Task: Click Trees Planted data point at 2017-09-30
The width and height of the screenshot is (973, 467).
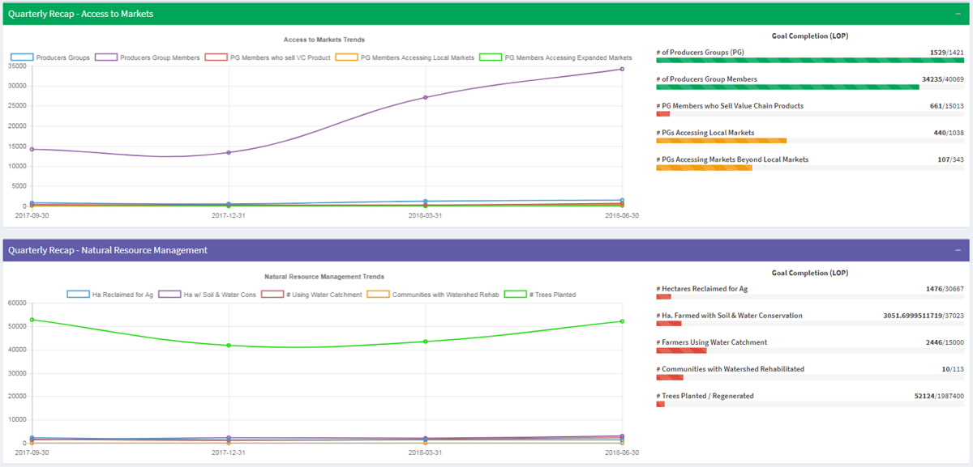Action: coord(32,320)
